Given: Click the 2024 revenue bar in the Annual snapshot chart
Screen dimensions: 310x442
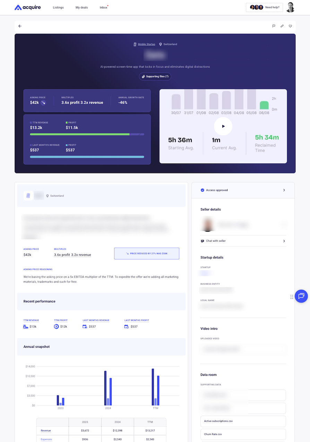Looking at the screenshot, I should (105, 388).
